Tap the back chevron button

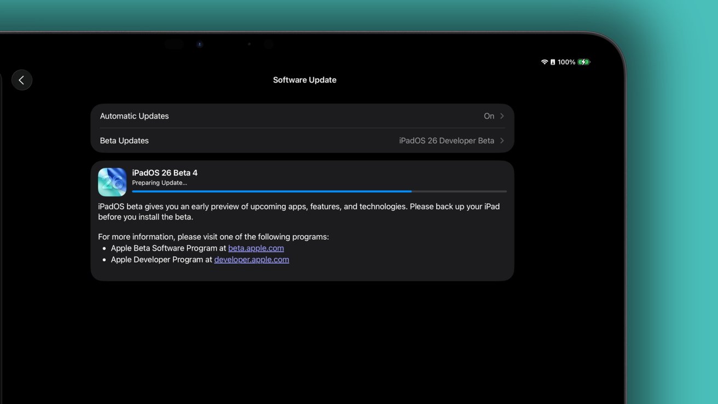click(x=22, y=80)
